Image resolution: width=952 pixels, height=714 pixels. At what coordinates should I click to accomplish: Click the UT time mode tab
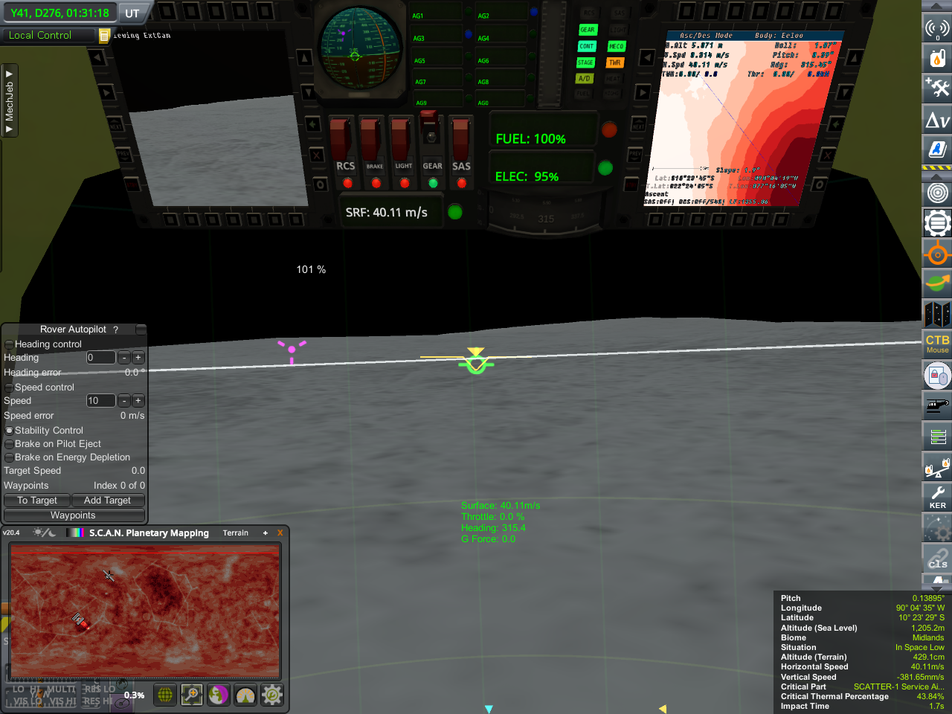pos(132,13)
